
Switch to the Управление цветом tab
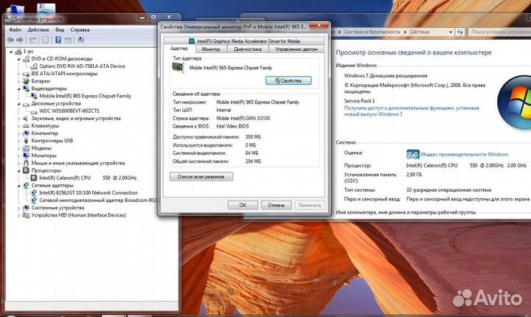(x=296, y=49)
